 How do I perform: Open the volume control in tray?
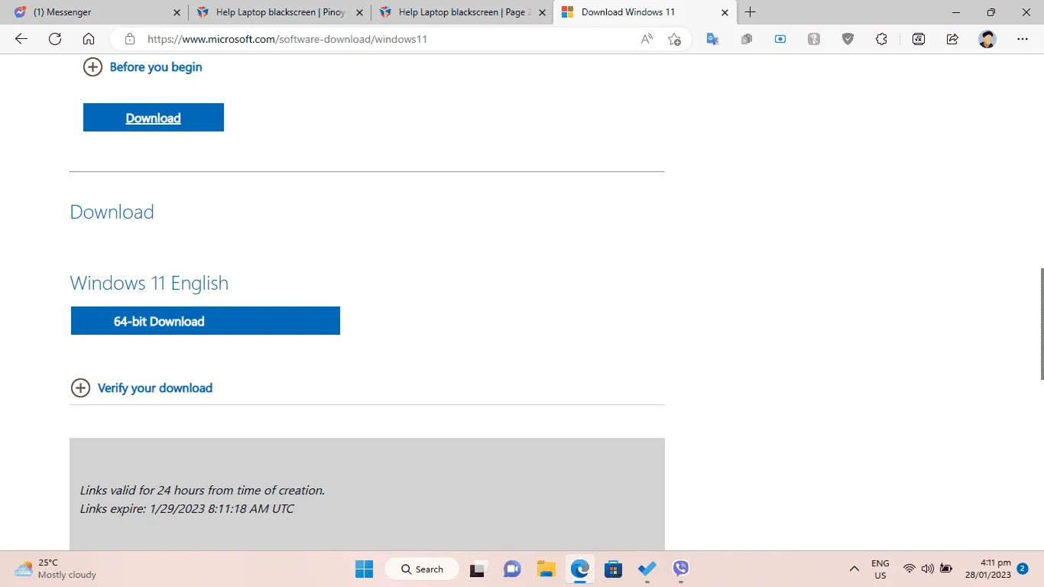927,569
